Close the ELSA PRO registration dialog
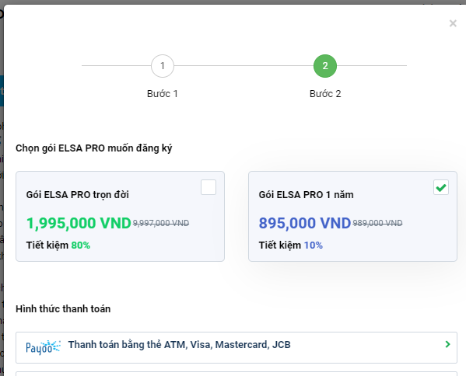466x376 pixels. point(453,23)
